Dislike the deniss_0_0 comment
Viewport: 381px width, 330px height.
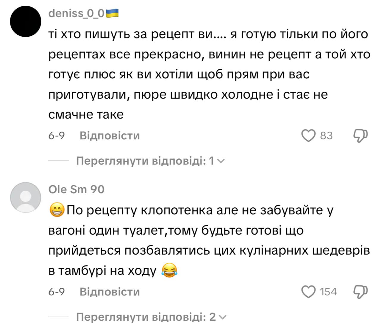[360, 136]
